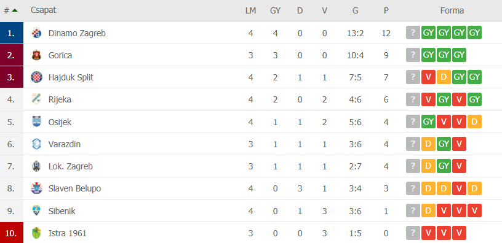Screen dimensions: 502x243
Task: Click the Osijek club crest icon
Action: click(x=36, y=122)
